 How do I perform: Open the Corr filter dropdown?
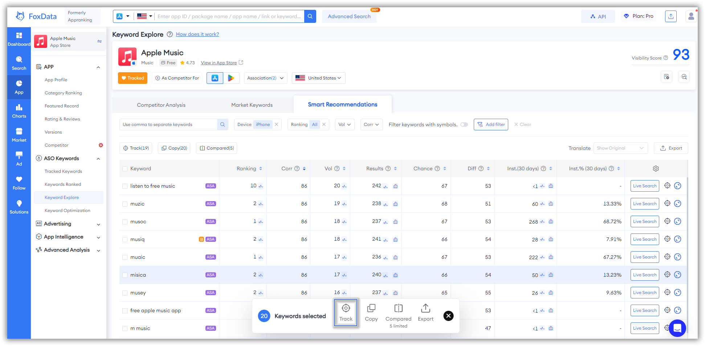tap(371, 125)
